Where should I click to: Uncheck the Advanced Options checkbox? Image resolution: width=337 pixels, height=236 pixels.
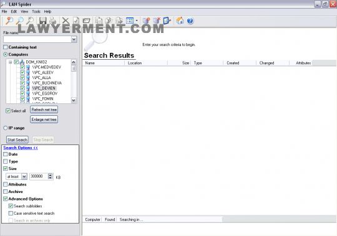(x=6, y=199)
